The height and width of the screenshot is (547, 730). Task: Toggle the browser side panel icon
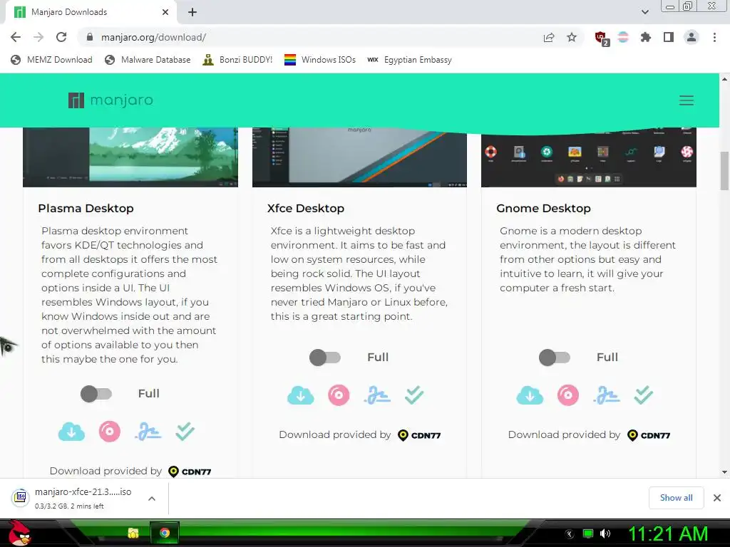click(x=669, y=37)
